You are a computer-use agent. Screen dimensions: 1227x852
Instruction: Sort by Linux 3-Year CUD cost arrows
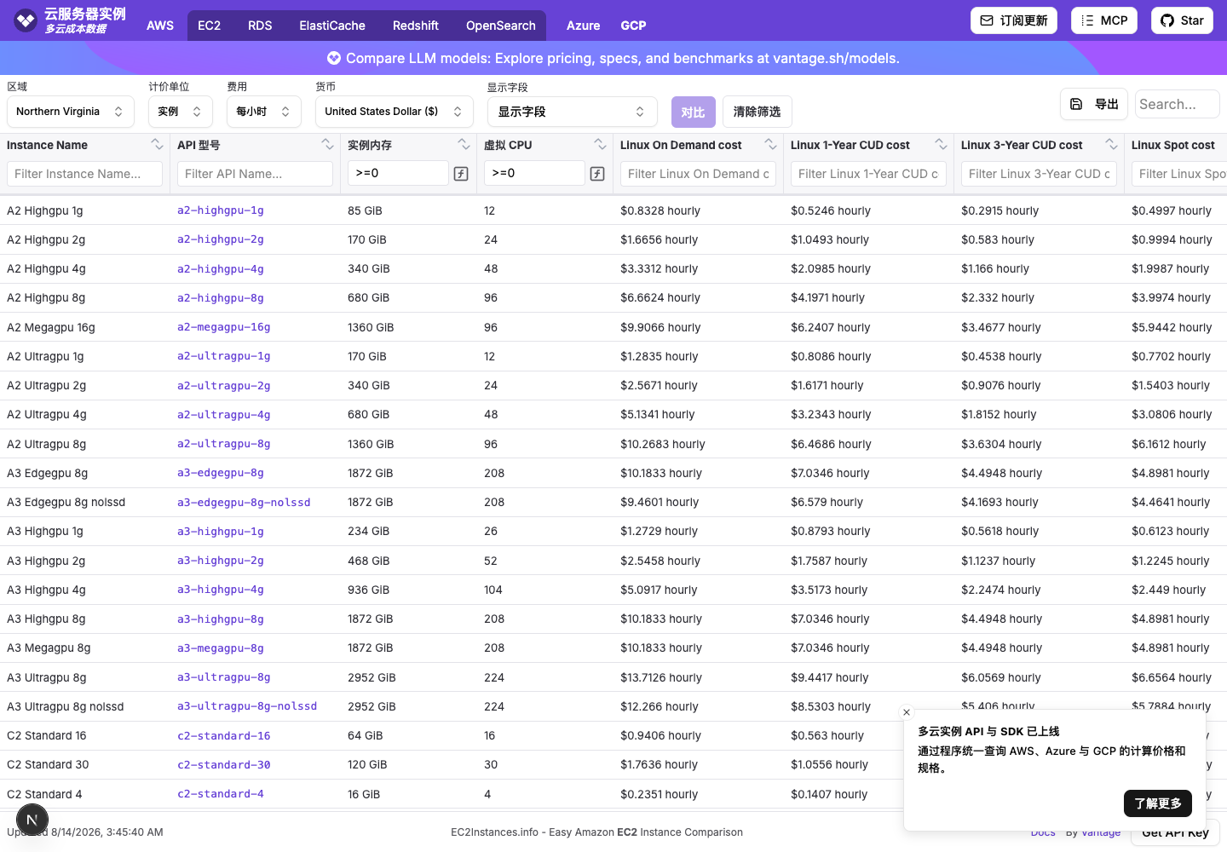point(1111,144)
